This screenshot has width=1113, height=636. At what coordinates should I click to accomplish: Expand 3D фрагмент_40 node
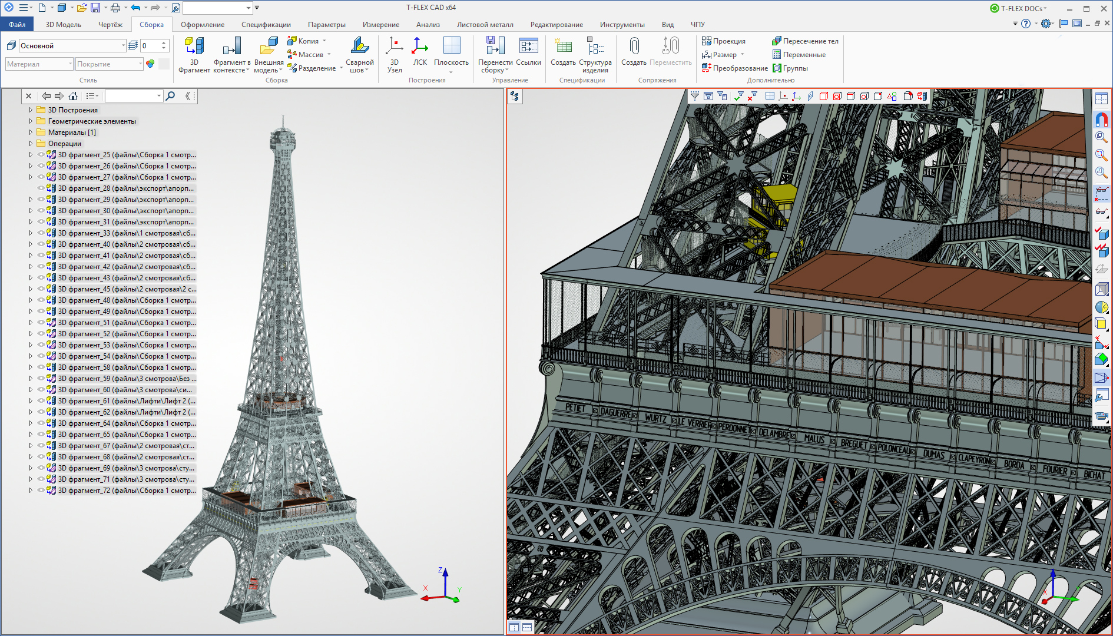(31, 244)
